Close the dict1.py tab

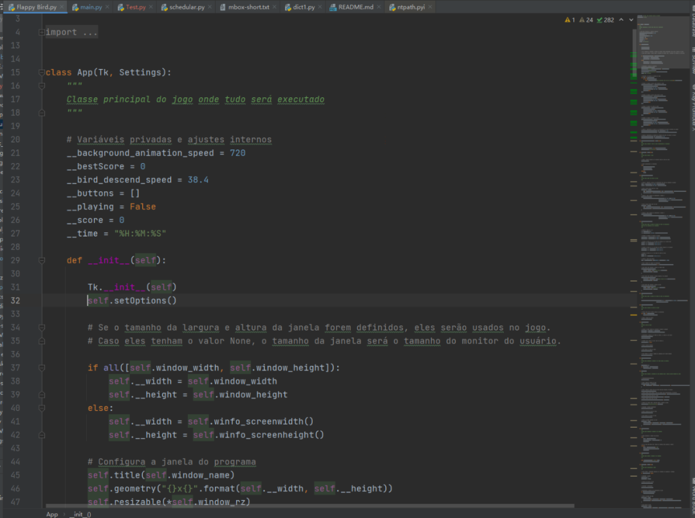tap(320, 7)
